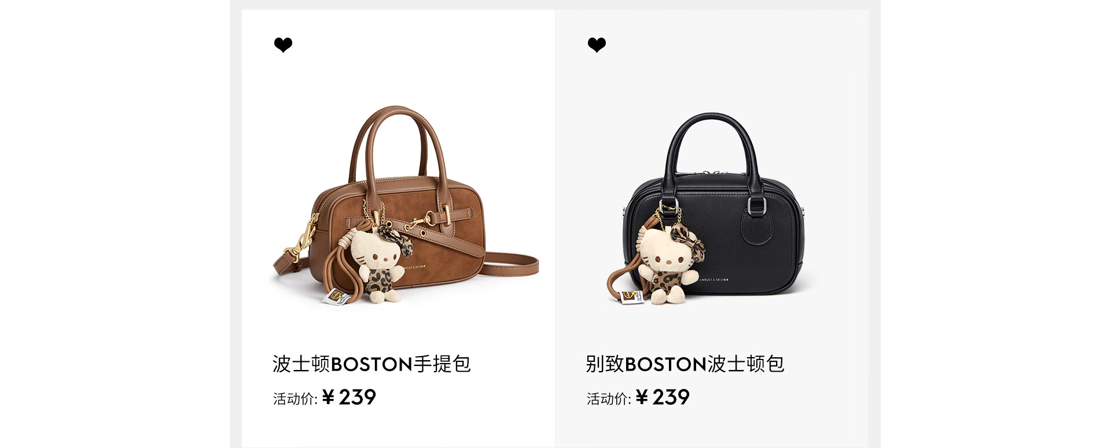Click the heart icon above the brown bag

[283, 45]
